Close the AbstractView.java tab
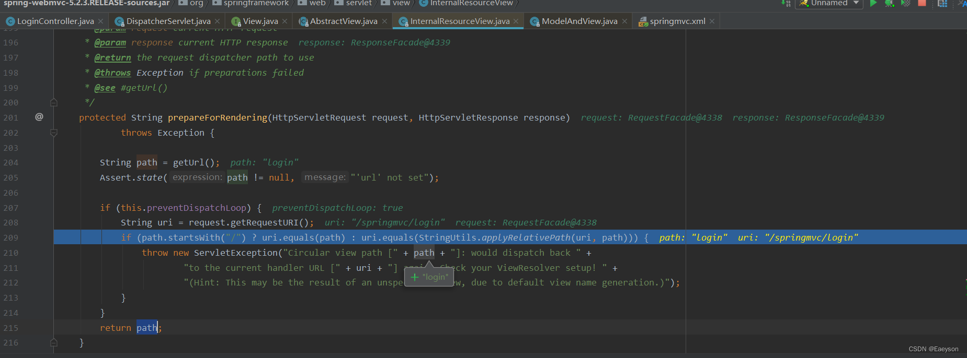 384,21
